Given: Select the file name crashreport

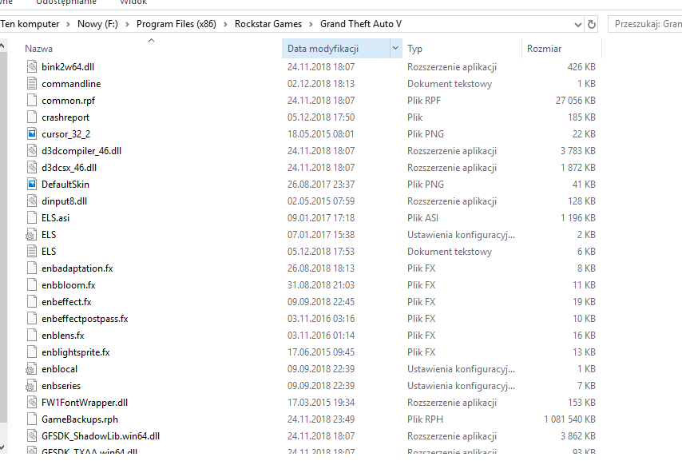Looking at the screenshot, I should [x=65, y=117].
